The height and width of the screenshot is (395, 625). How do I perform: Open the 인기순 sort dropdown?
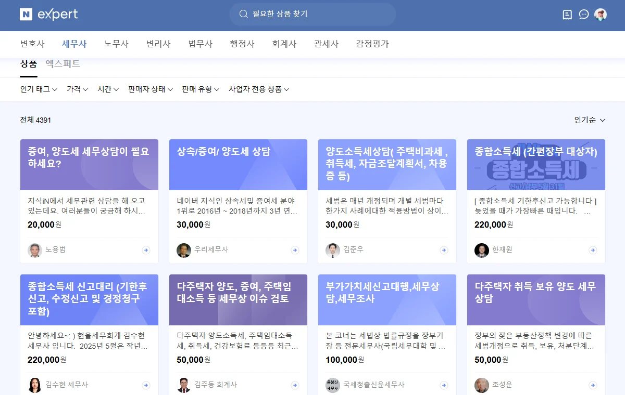click(x=590, y=120)
